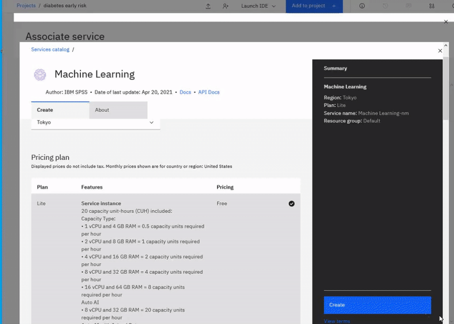Viewport: 454px width, 324px height.
Task: Click the Resource group Default text
Action: click(352, 121)
